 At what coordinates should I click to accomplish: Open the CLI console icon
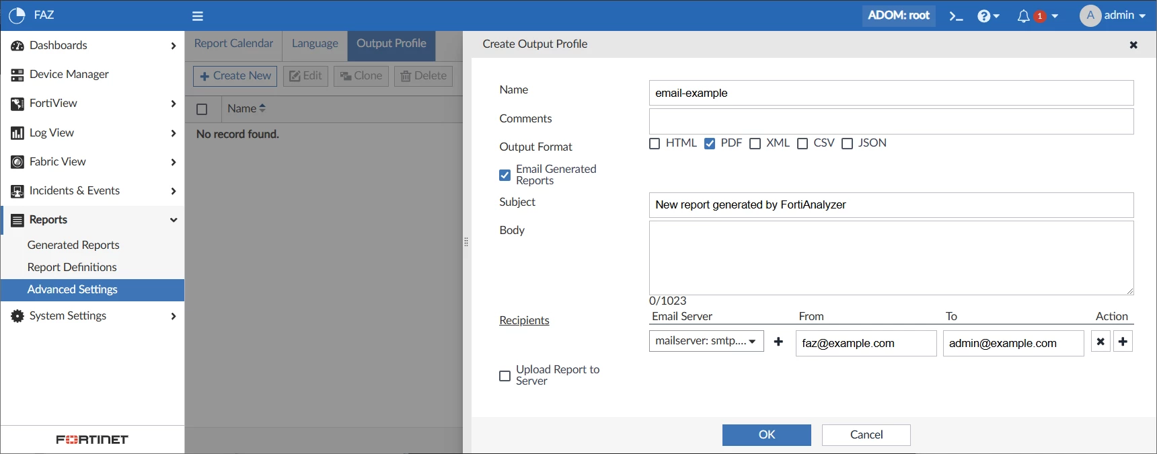click(956, 16)
